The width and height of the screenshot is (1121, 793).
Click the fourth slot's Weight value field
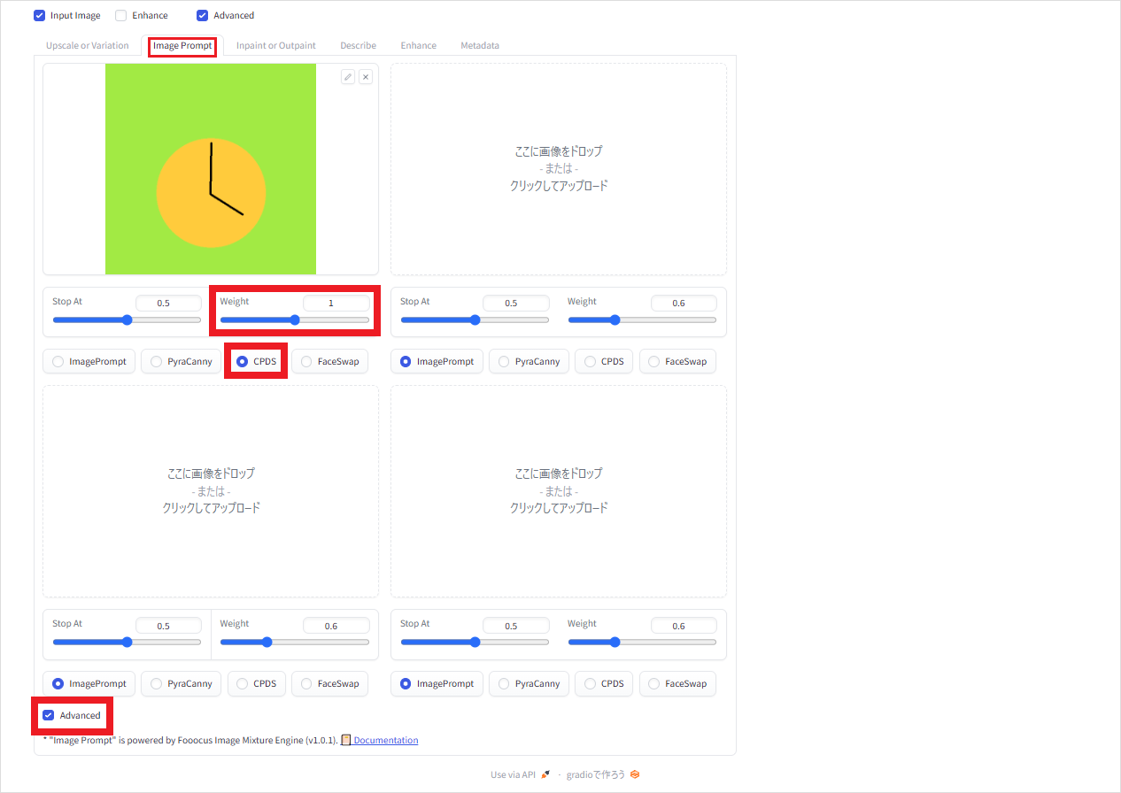pyautogui.click(x=684, y=626)
